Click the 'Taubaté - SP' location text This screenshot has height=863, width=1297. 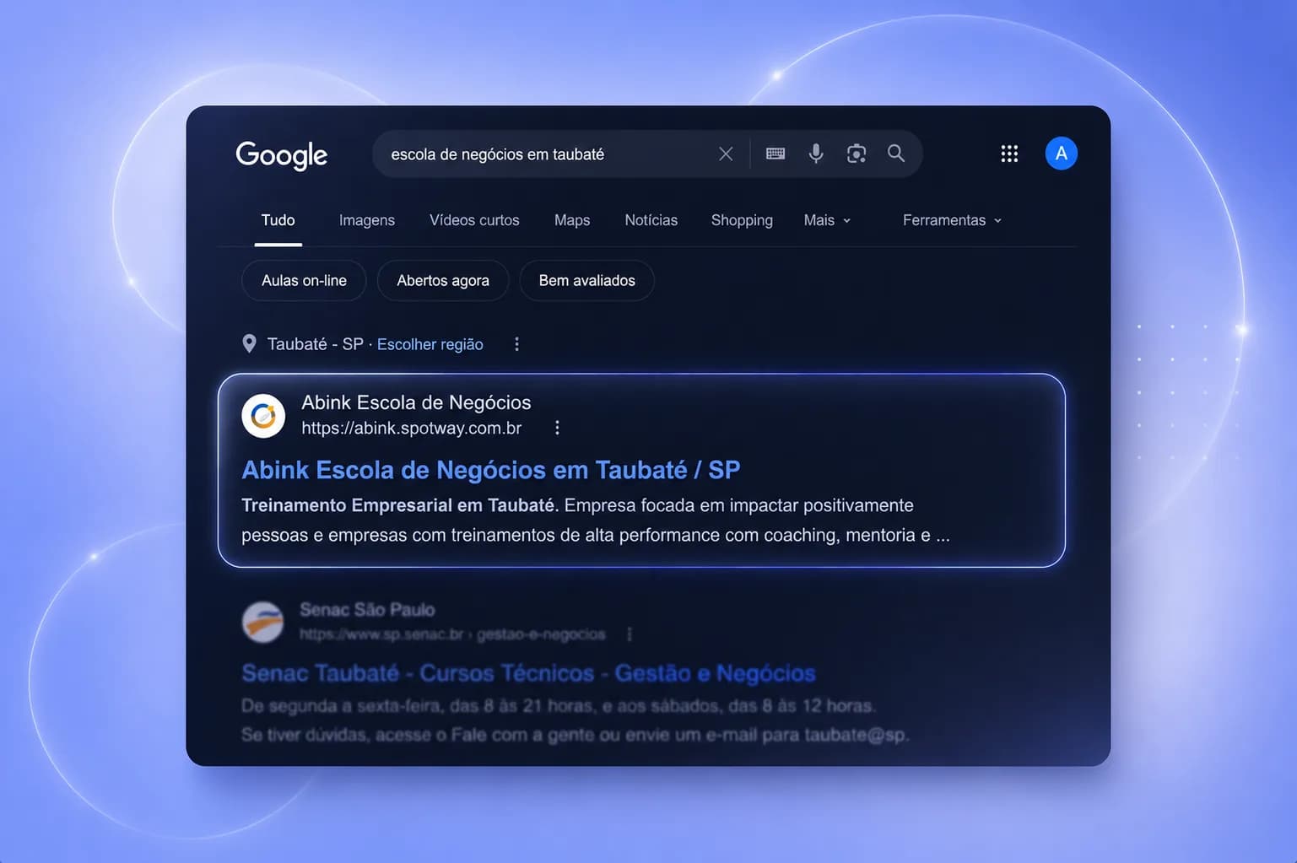(x=316, y=344)
